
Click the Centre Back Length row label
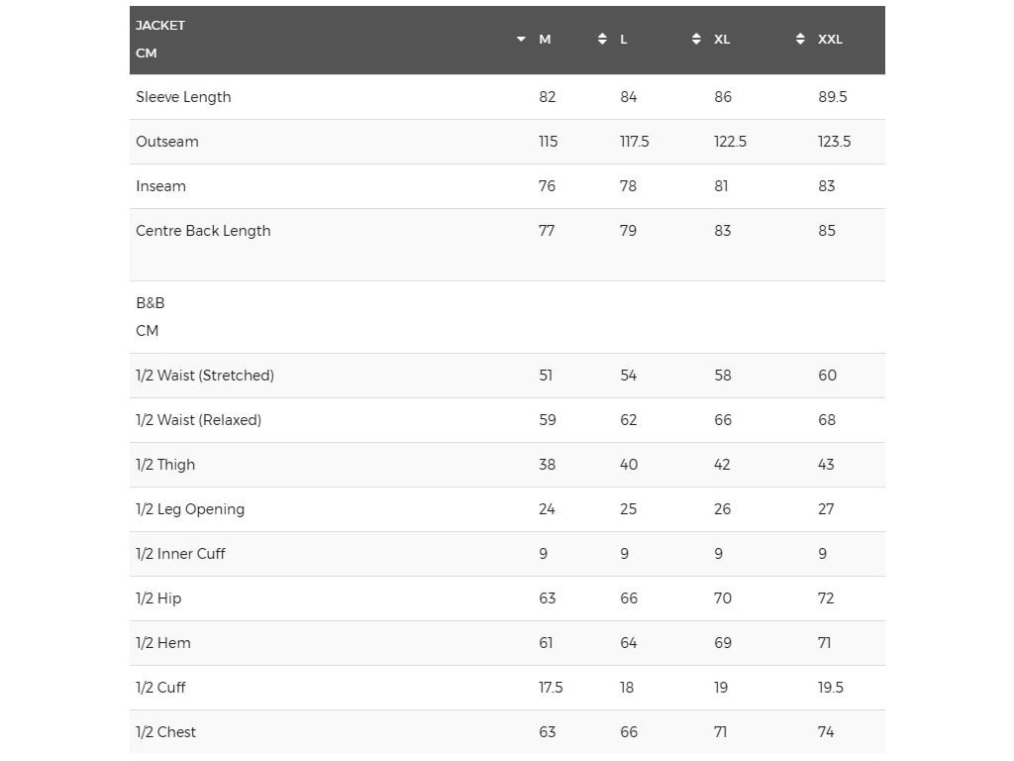203,231
